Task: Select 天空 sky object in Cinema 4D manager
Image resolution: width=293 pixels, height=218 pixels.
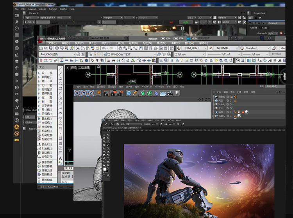Action: click(221, 101)
